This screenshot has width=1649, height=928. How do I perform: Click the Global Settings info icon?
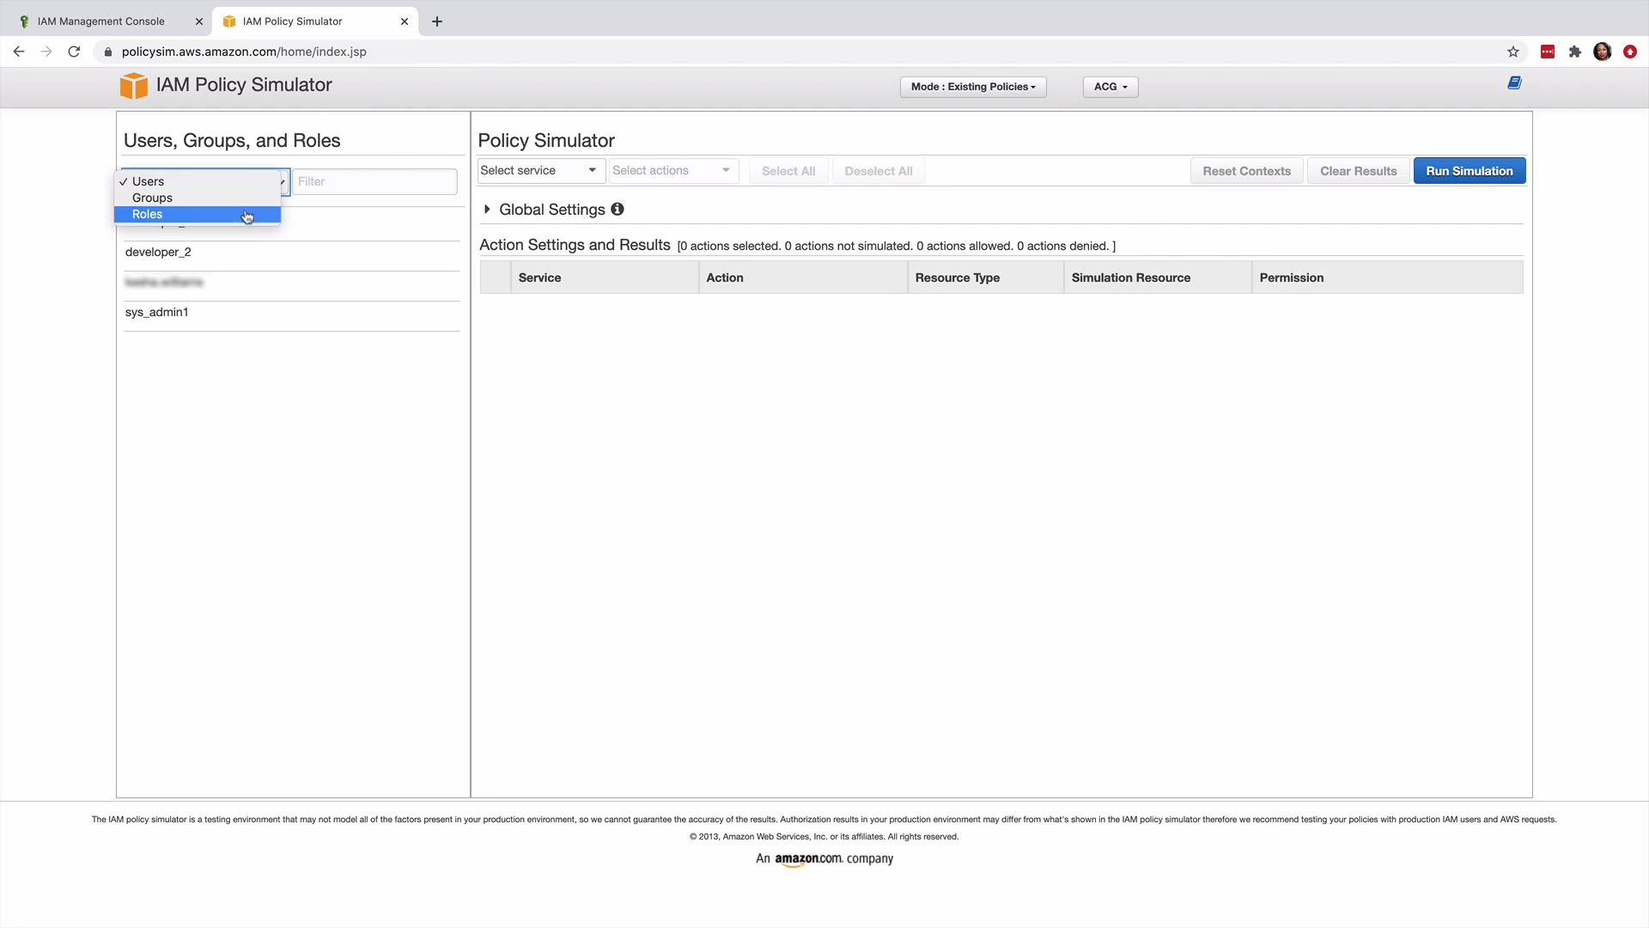[617, 209]
